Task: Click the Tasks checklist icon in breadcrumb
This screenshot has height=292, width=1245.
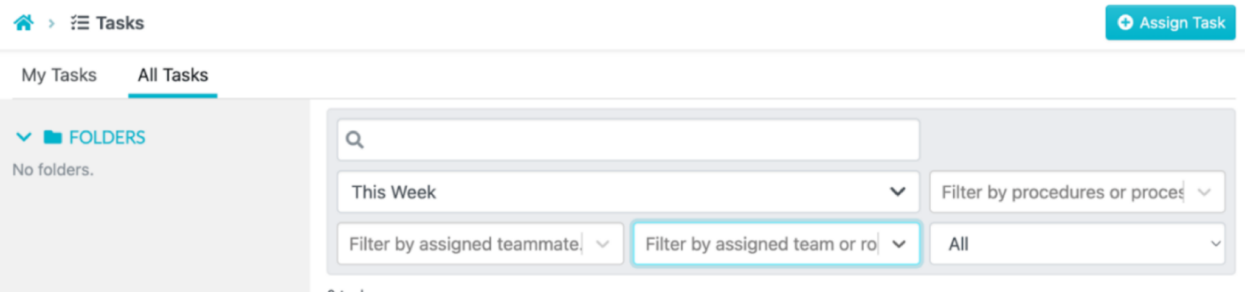Action: (x=80, y=23)
